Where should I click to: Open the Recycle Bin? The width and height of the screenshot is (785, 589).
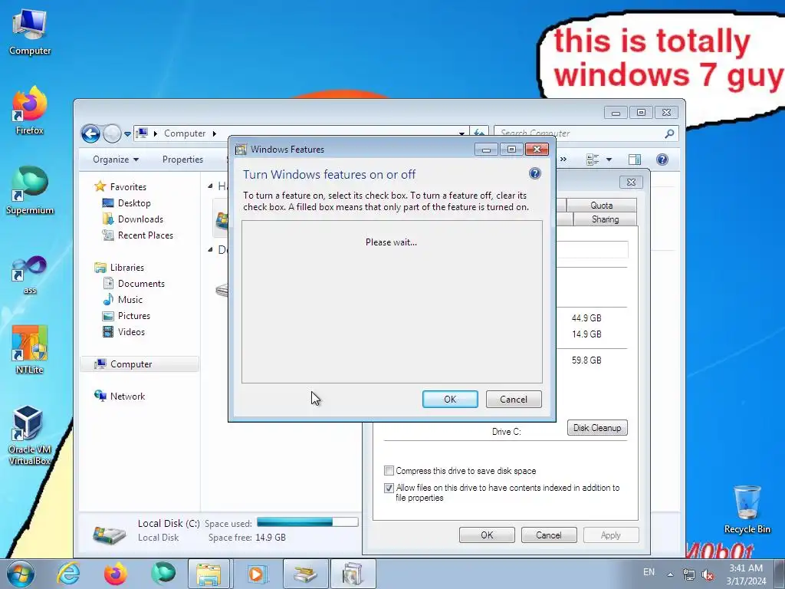point(747,509)
